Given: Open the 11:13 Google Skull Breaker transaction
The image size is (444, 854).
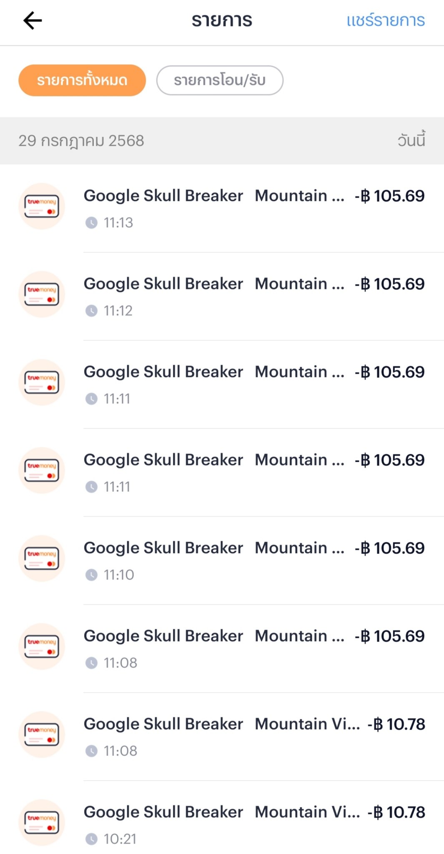Looking at the screenshot, I should 213,196.
